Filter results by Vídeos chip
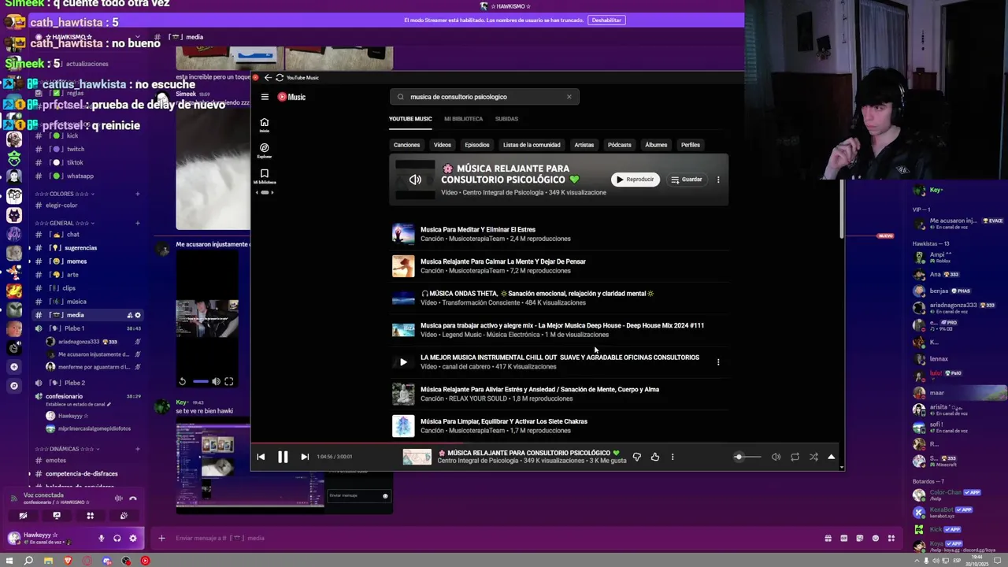Image resolution: width=1008 pixels, height=567 pixels. (x=443, y=145)
